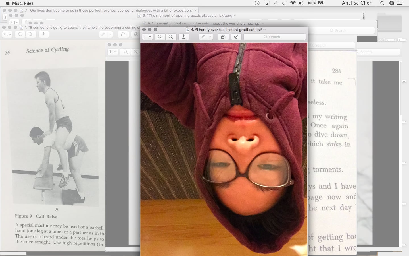Click Share icon above Science of Cycling page
The image size is (409, 256).
click(x=43, y=34)
